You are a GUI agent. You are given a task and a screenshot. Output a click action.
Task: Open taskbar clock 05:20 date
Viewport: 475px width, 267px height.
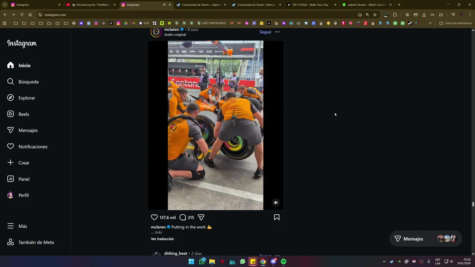[x=464, y=261]
